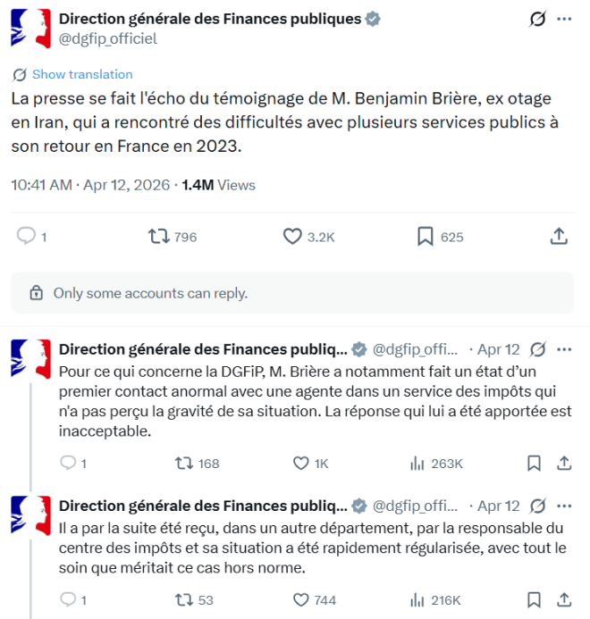
Task: Open more options on second reply
Action: (x=564, y=506)
